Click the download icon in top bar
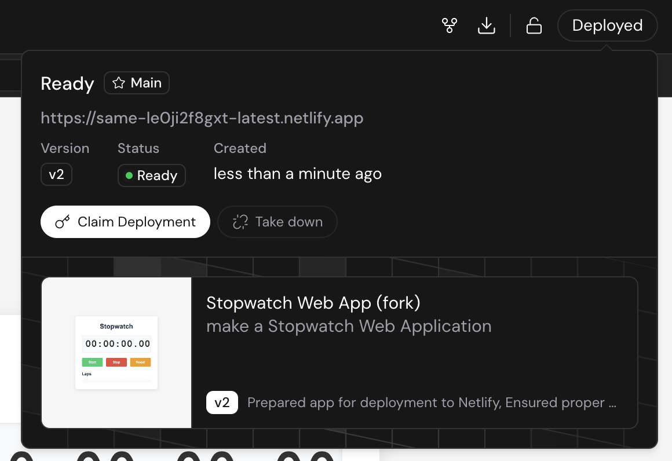The height and width of the screenshot is (461, 672). pyautogui.click(x=487, y=25)
